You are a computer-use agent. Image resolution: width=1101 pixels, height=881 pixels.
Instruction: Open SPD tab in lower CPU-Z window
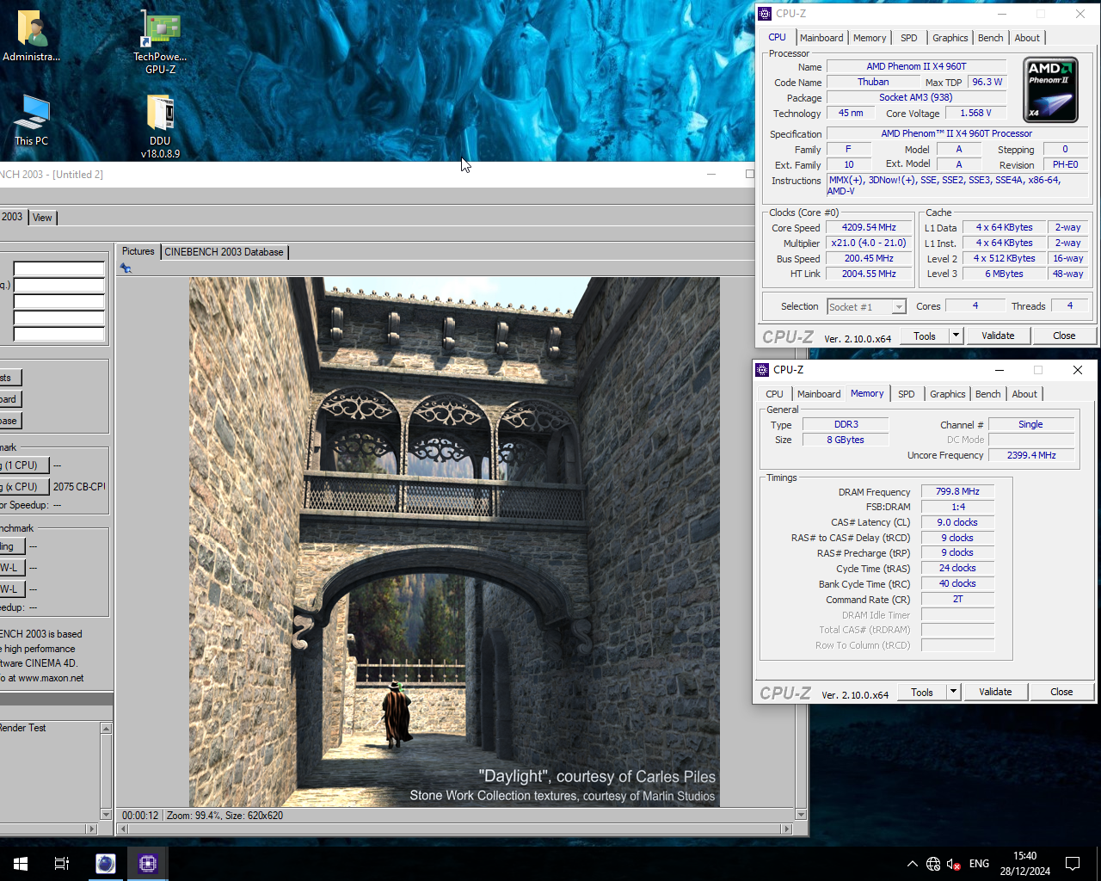[x=907, y=394]
